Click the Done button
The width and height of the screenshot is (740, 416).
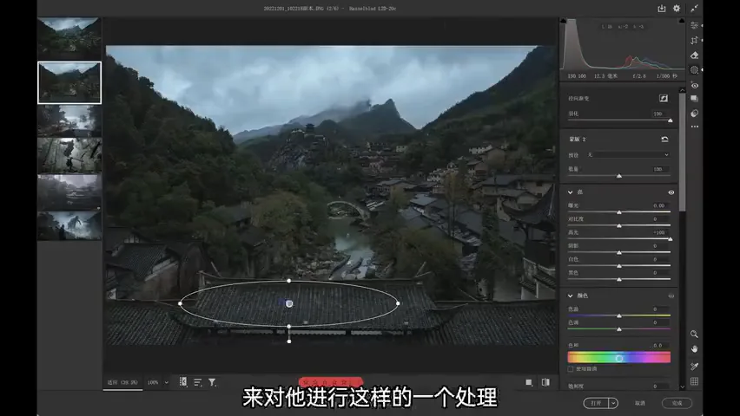click(x=677, y=403)
